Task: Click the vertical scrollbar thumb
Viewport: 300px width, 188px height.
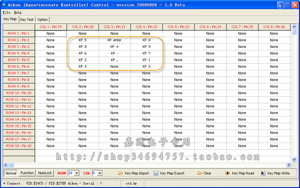Action: point(294,32)
